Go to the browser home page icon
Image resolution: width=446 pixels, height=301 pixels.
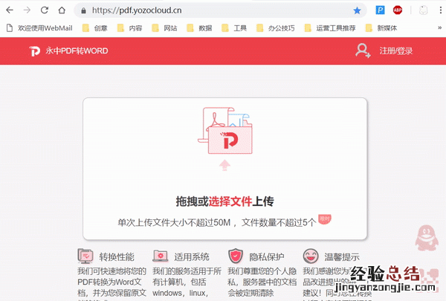point(62,10)
